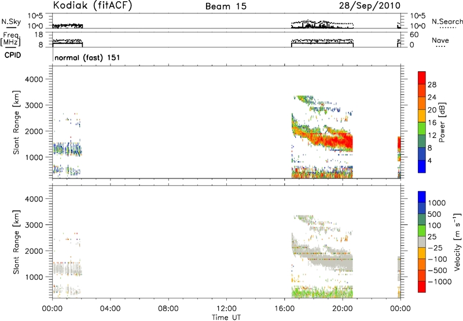Click the 'normal (fast) 151' text
The height and width of the screenshot is (321, 463).
(87, 57)
